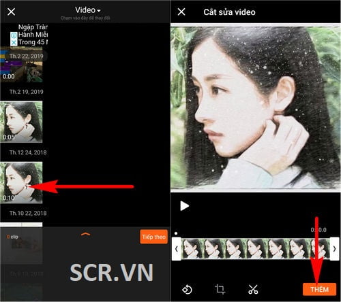
Task: Dismiss the ad with blue X icon
Action: tap(14, 42)
